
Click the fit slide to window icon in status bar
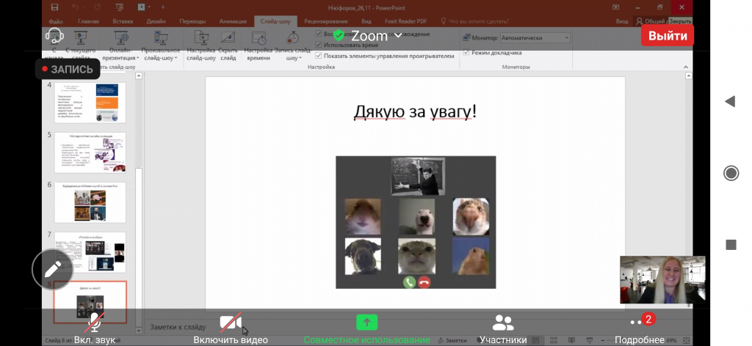tap(686, 340)
